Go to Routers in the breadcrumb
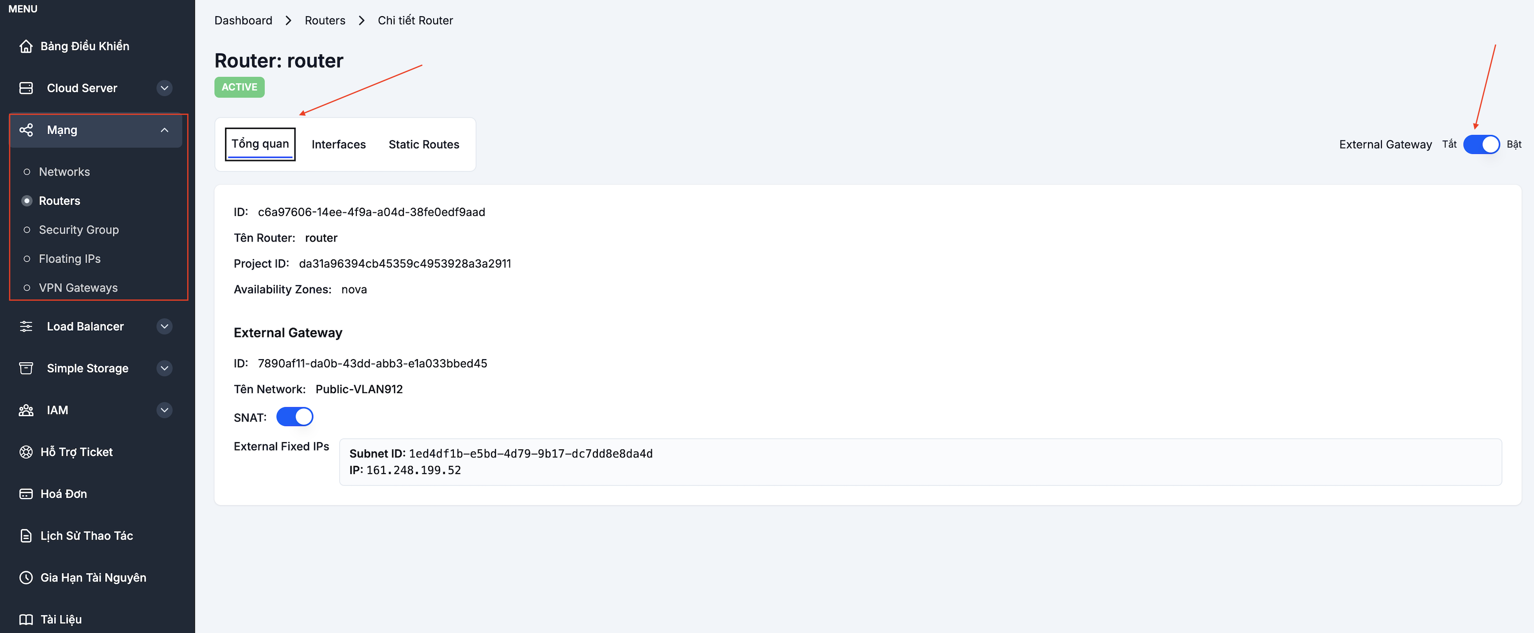Image resolution: width=1534 pixels, height=633 pixels. (324, 21)
